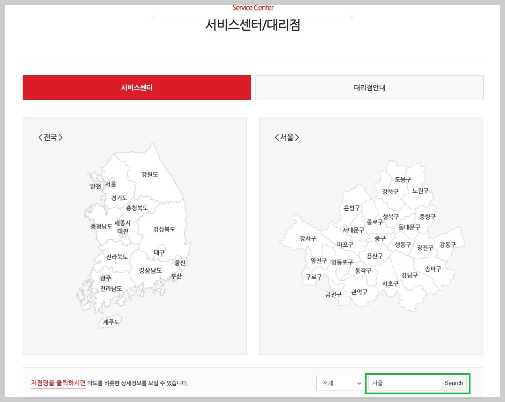Choose 광진구 district on Seoul map
This screenshot has width=505, height=402.
point(425,248)
